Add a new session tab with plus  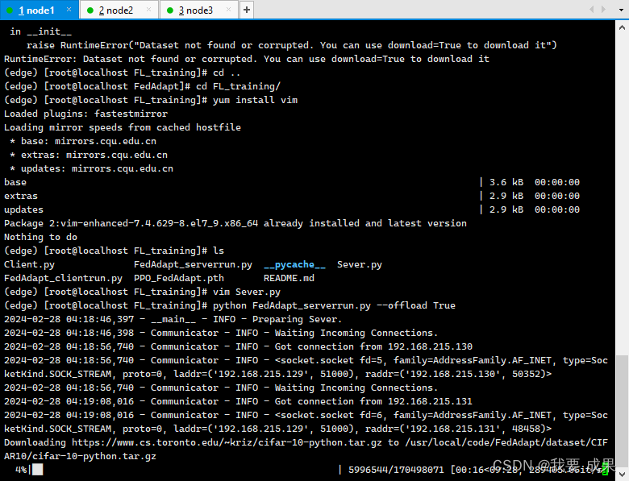click(247, 10)
